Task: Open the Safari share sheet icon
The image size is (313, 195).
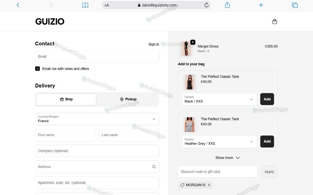Action: (227, 5)
